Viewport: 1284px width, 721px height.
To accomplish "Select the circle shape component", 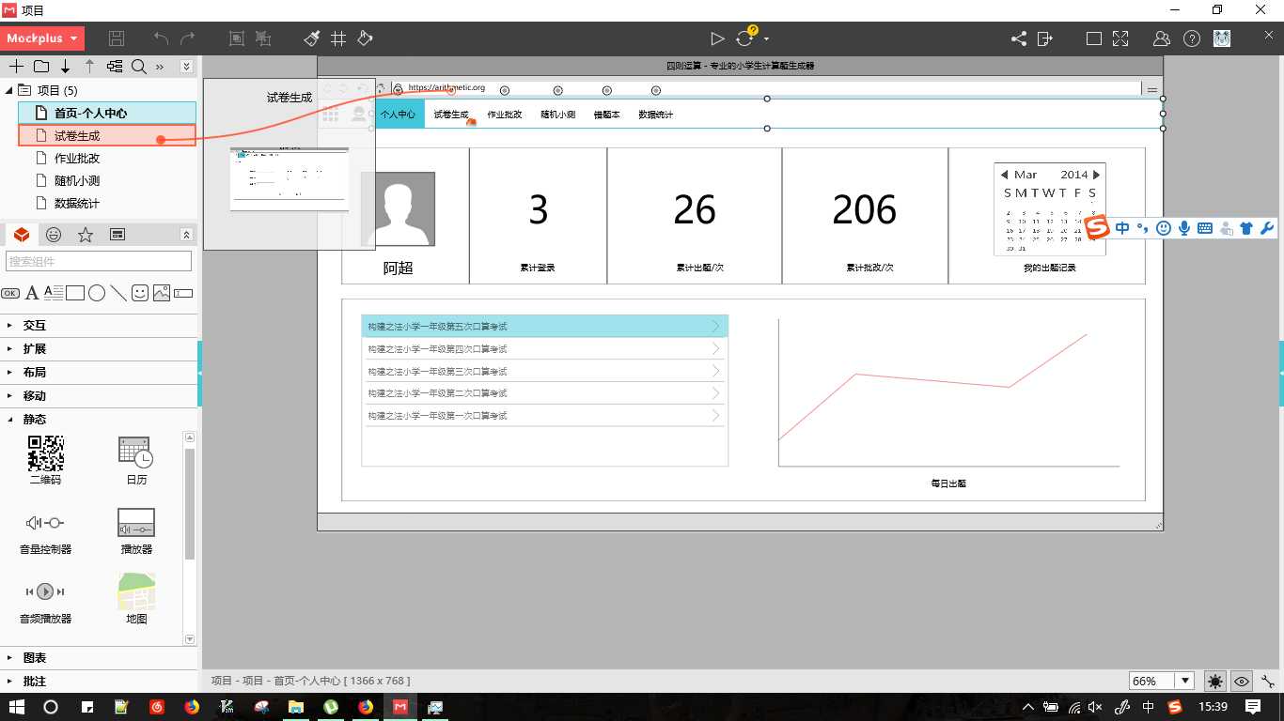I will pos(97,293).
